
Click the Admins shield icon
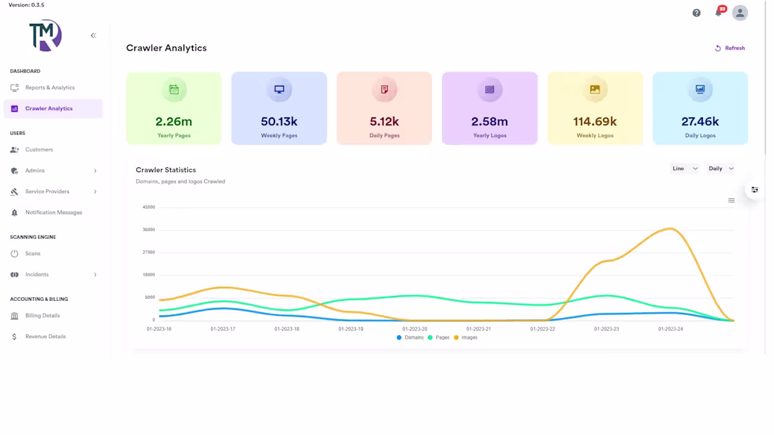pyautogui.click(x=14, y=171)
